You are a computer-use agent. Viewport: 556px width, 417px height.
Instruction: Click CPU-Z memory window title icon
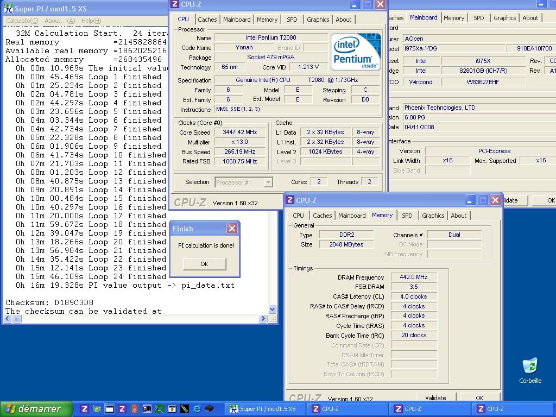coord(290,200)
